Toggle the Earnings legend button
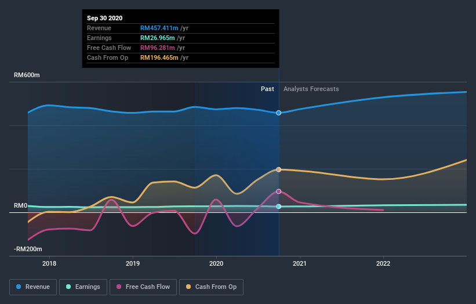This screenshot has height=304, width=476. point(83,287)
